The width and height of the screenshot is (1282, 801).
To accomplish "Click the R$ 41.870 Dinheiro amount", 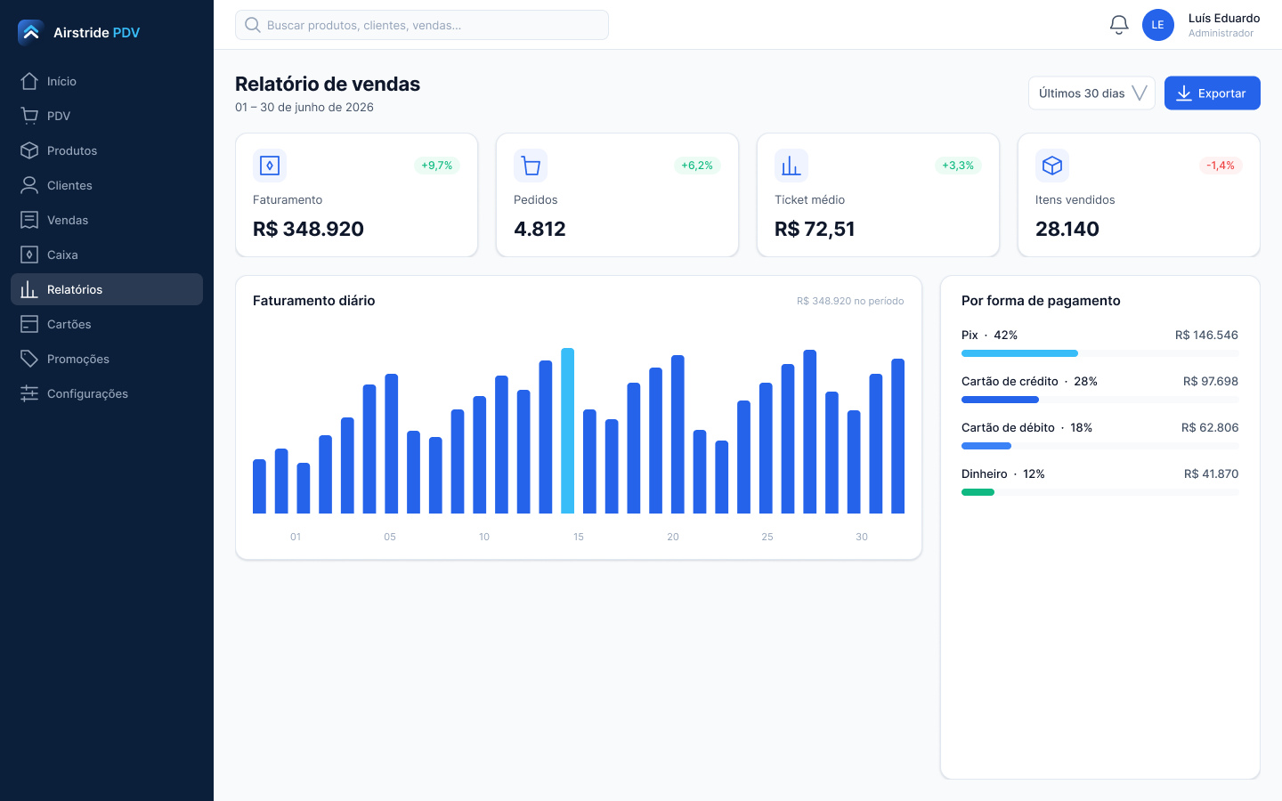I will tap(1212, 474).
